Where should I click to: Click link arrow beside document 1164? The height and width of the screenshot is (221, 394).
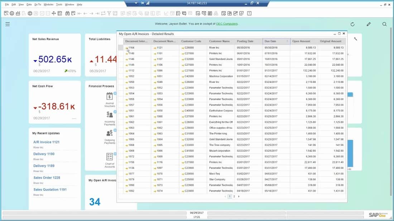pyautogui.click(x=127, y=48)
